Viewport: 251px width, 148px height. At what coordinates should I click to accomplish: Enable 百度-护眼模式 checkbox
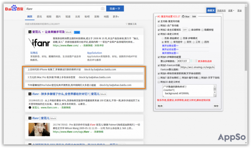click(181, 38)
